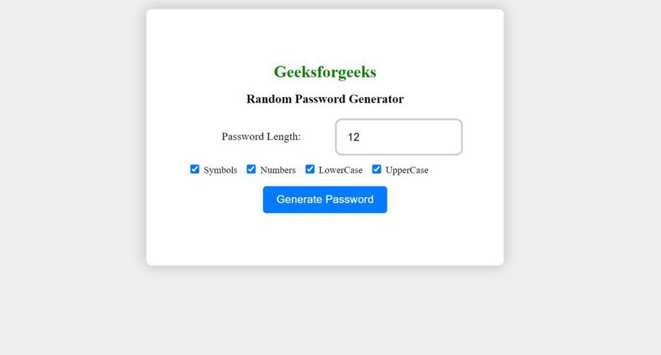Click the LowerCase label text
661x355 pixels.
(341, 170)
